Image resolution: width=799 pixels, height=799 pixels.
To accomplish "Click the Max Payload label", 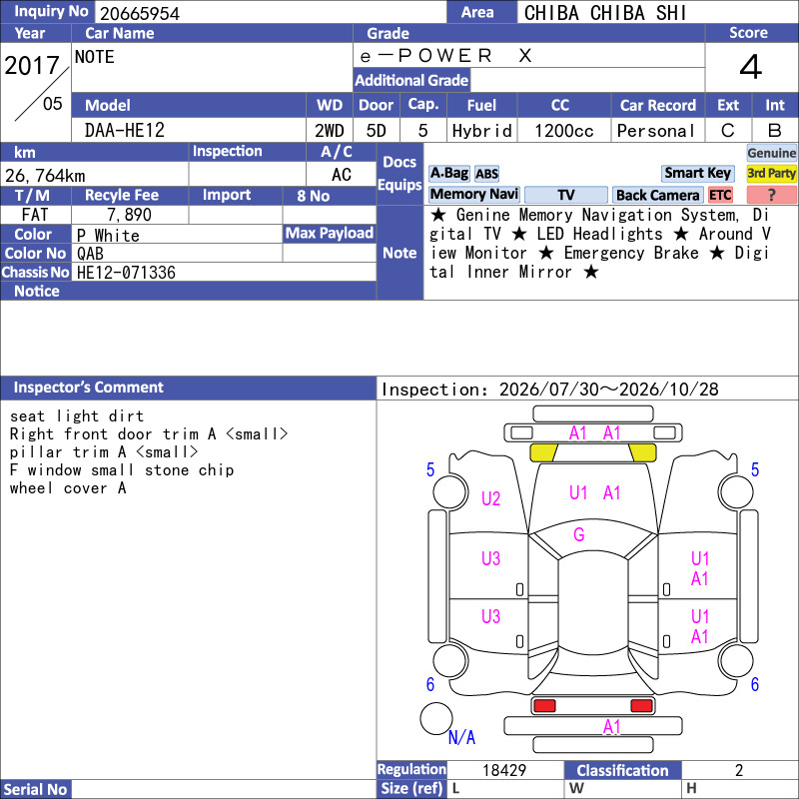I will 330,234.
